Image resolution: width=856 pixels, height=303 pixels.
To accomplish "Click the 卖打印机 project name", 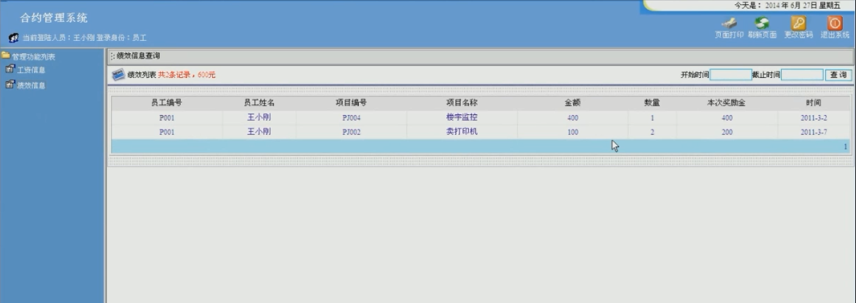I will point(462,131).
